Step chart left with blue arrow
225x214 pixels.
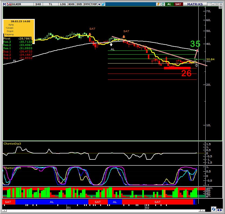click(218, 210)
